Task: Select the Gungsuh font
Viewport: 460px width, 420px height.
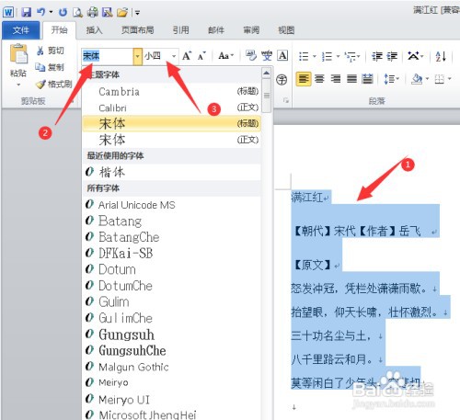Action: point(172,335)
